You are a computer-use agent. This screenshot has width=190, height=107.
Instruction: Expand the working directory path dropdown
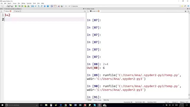tap(180, 6)
